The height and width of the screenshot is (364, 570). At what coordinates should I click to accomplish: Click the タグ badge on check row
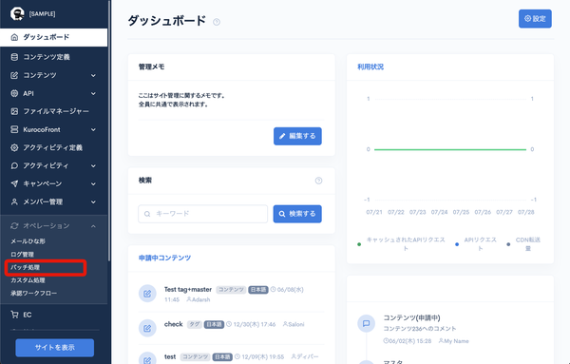click(x=195, y=324)
